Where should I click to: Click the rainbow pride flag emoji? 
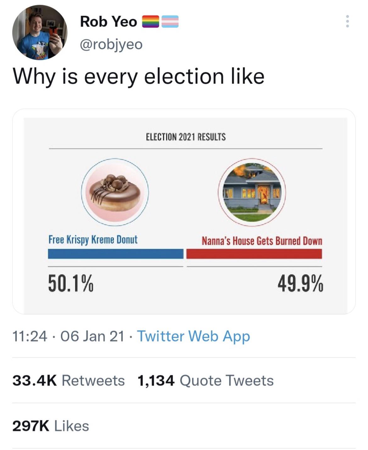pos(151,21)
